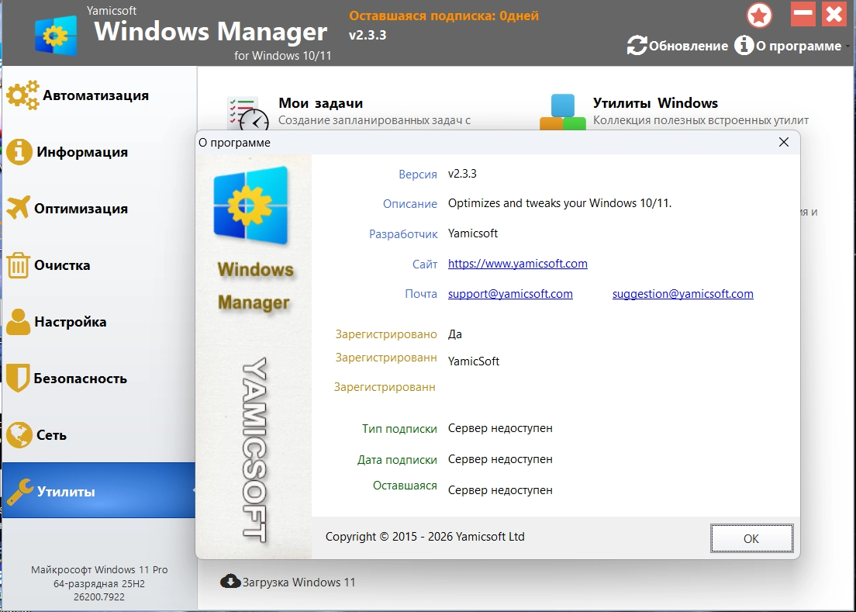Click the О программе info circle icon
This screenshot has height=612, width=856.
744,45
